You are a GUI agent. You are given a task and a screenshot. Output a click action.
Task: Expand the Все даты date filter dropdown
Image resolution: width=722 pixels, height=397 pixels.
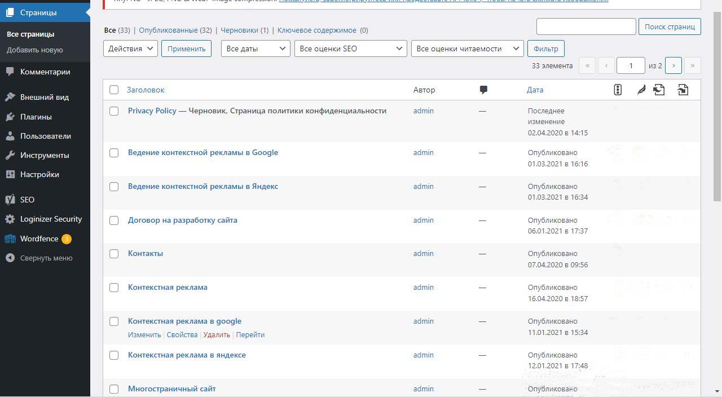pyautogui.click(x=256, y=48)
